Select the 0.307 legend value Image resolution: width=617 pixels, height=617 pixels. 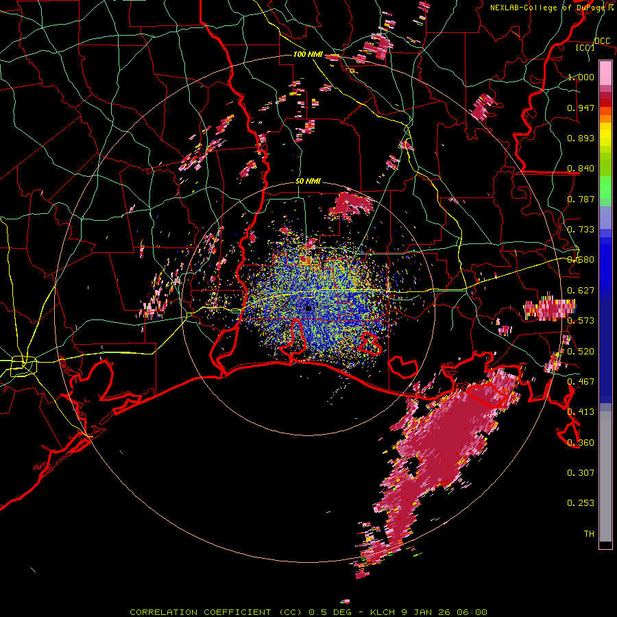click(581, 473)
